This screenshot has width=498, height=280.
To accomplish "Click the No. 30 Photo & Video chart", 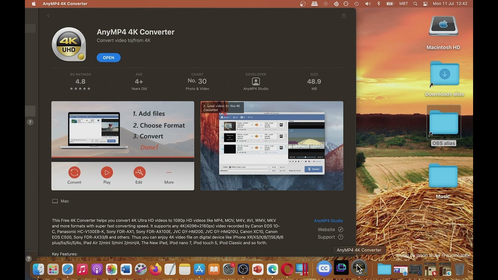I will point(197,82).
